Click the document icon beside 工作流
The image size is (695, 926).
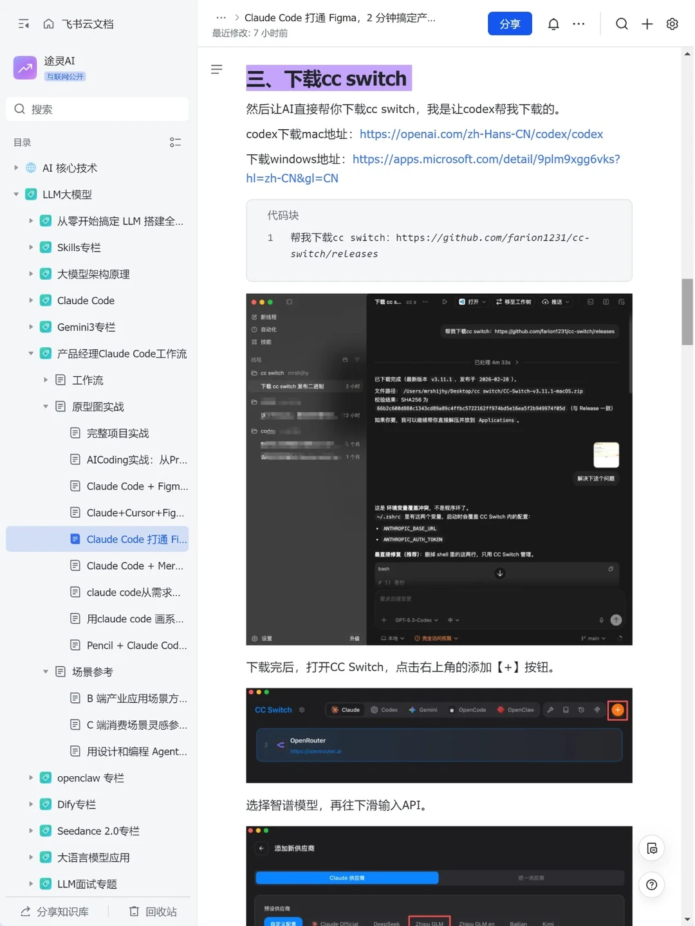tap(60, 380)
